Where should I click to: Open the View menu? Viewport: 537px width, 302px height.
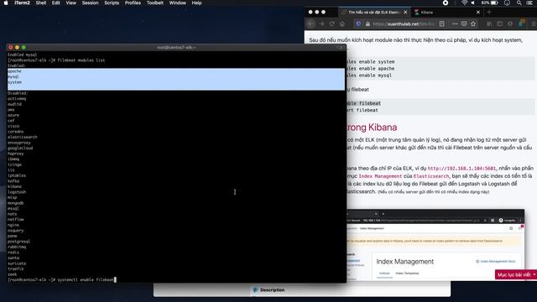[x=70, y=3]
